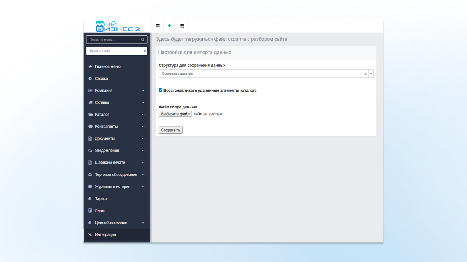Expand the Шаблоны печати submenu chevron
The image size is (467, 262).
[143, 163]
